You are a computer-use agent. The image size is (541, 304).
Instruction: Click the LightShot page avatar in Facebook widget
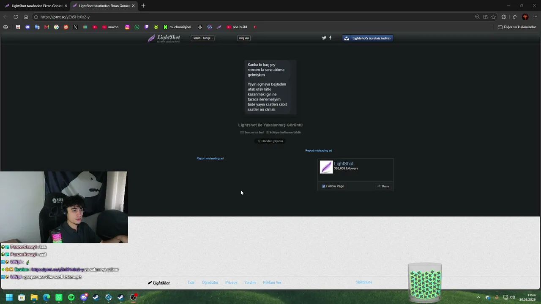point(326,167)
